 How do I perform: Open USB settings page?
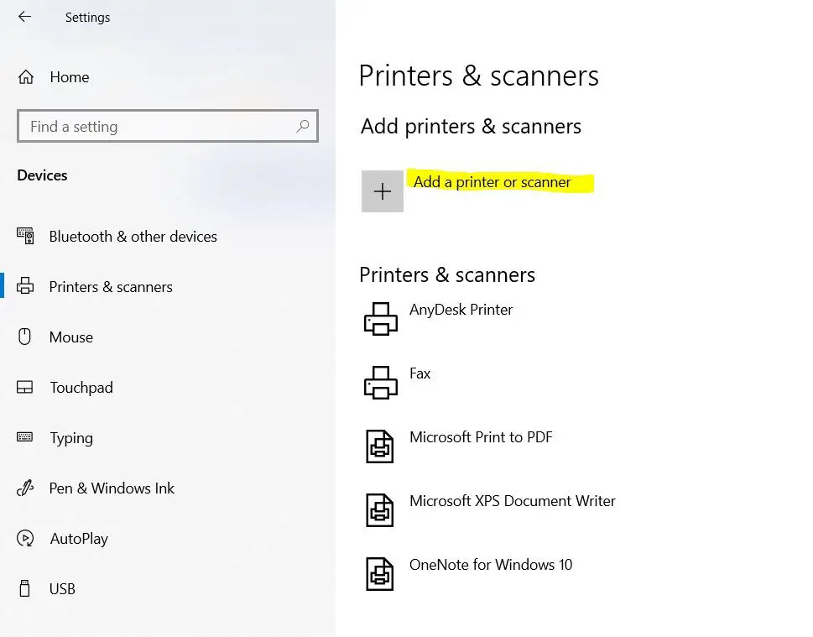pyautogui.click(x=62, y=589)
